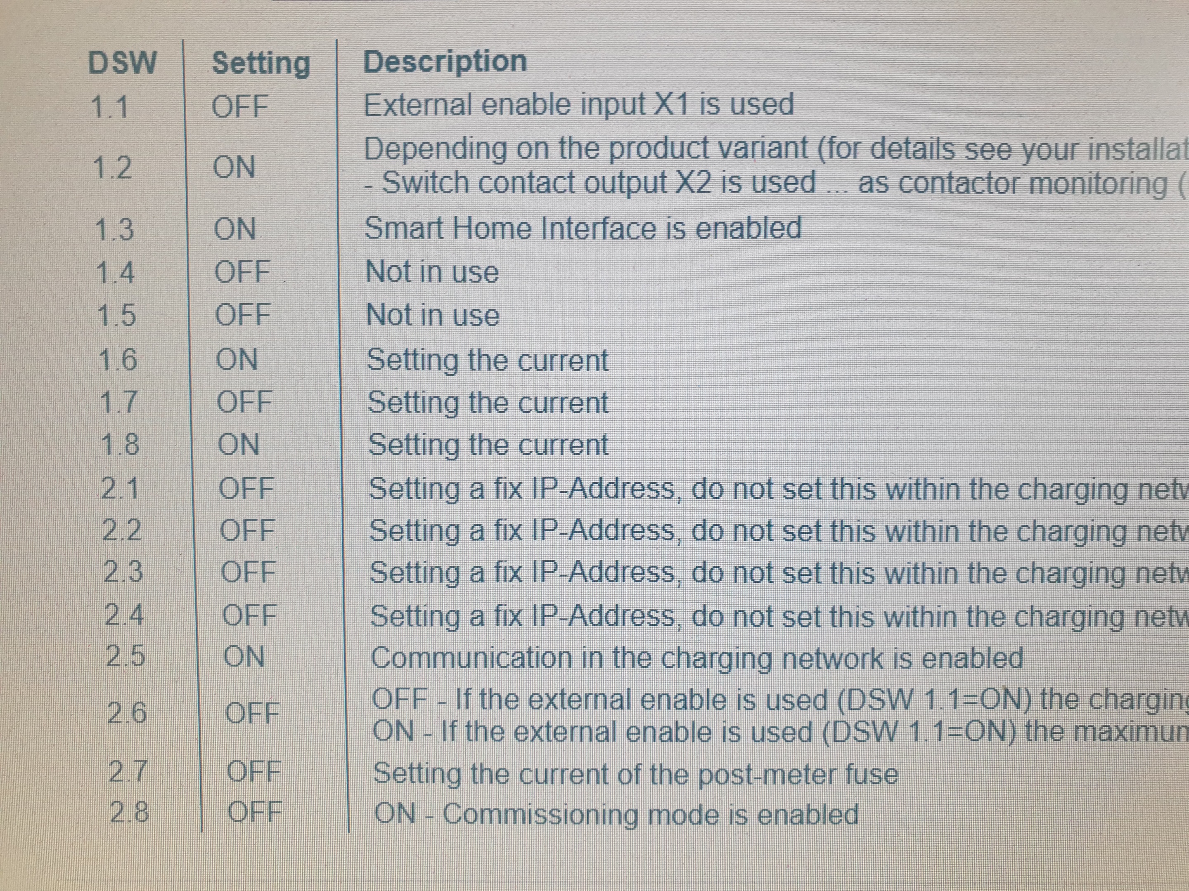This screenshot has width=1189, height=891.
Task: Click the Setting column header
Action: pos(261,64)
